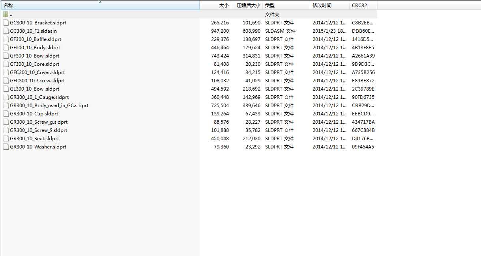This screenshot has height=256, width=481.
Task: Select file name GFC300_10_Screw.sldprt
Action: tap(37, 80)
